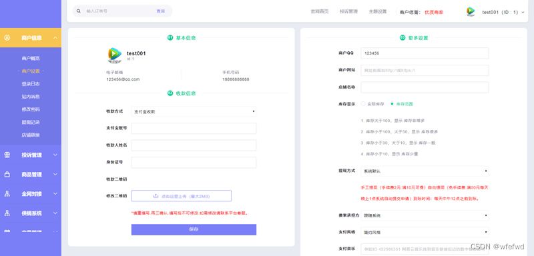Open 投诉管理 link in top bar

click(x=348, y=11)
